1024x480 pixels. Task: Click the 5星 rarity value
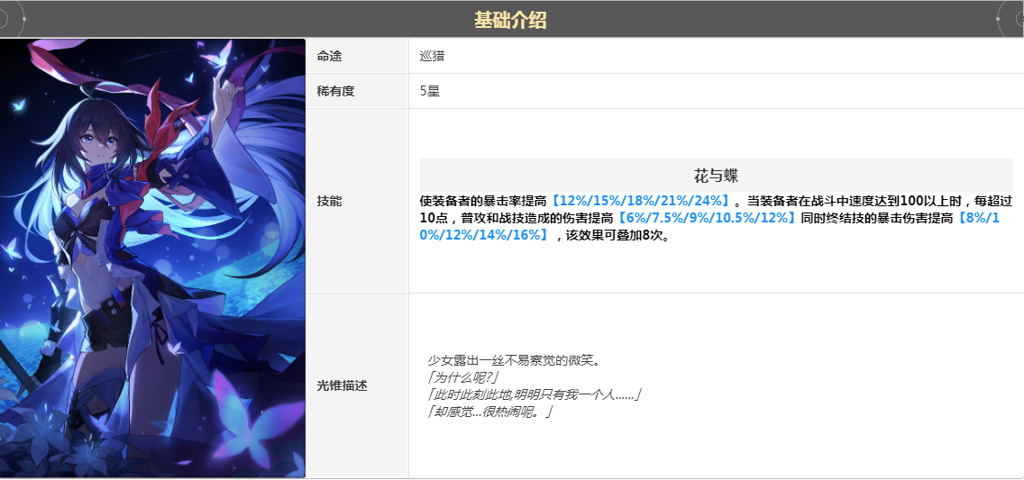click(430, 91)
